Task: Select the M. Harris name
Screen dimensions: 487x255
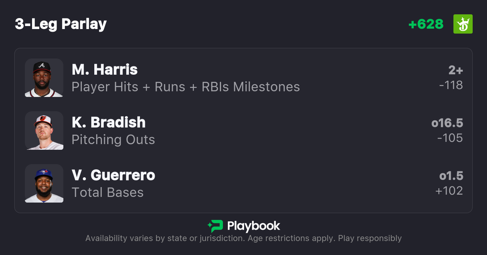Action: coord(104,69)
